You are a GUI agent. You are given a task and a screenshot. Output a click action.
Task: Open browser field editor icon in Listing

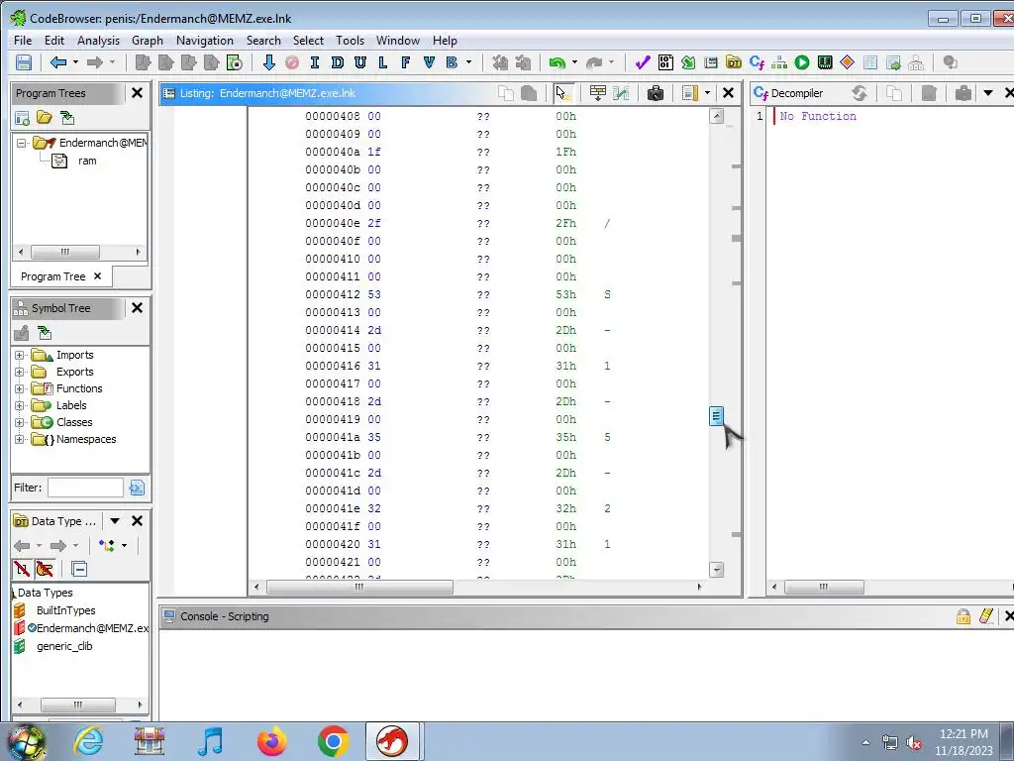click(x=597, y=93)
